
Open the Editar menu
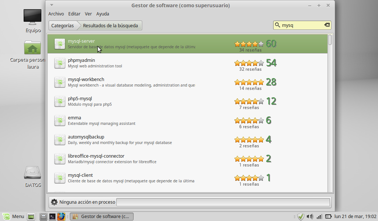click(74, 14)
